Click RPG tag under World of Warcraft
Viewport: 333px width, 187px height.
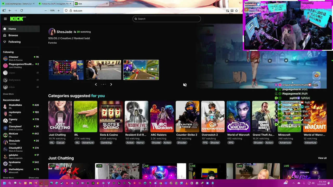[x=231, y=143]
